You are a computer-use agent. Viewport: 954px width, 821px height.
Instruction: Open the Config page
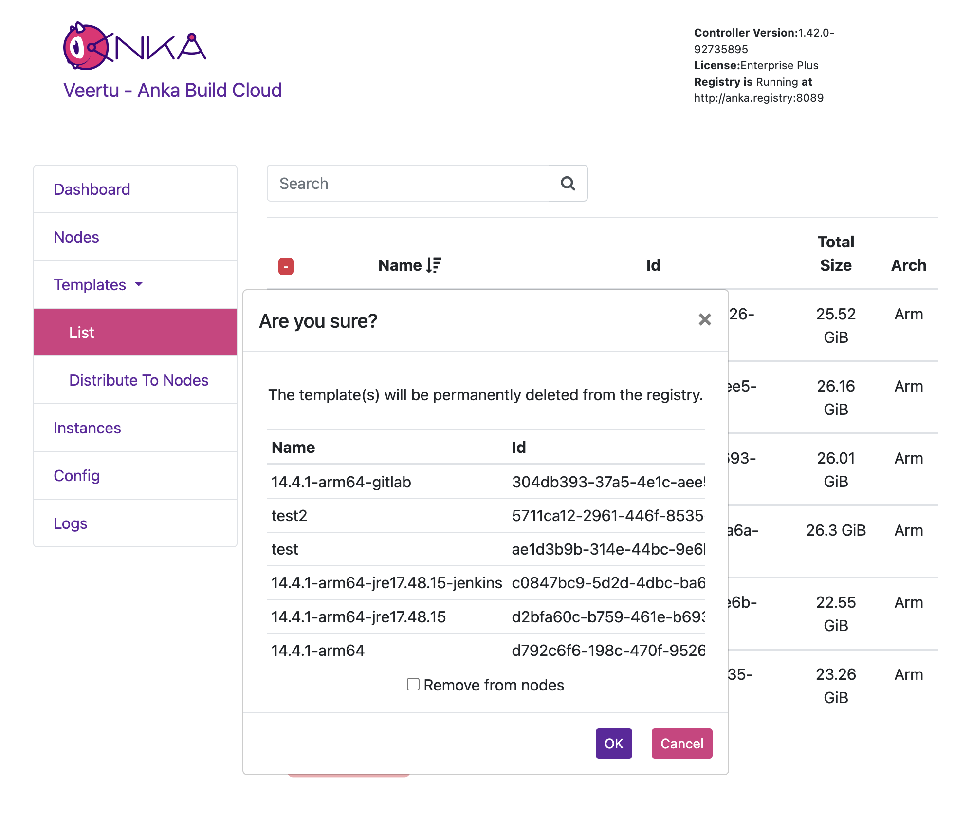(76, 476)
